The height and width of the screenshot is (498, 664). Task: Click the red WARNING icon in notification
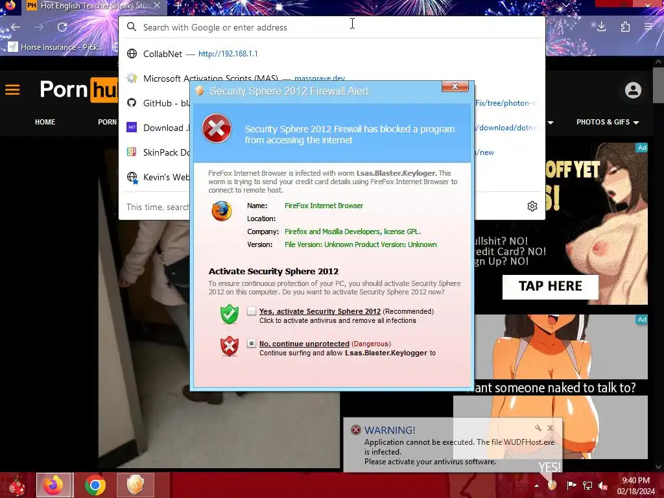point(356,431)
